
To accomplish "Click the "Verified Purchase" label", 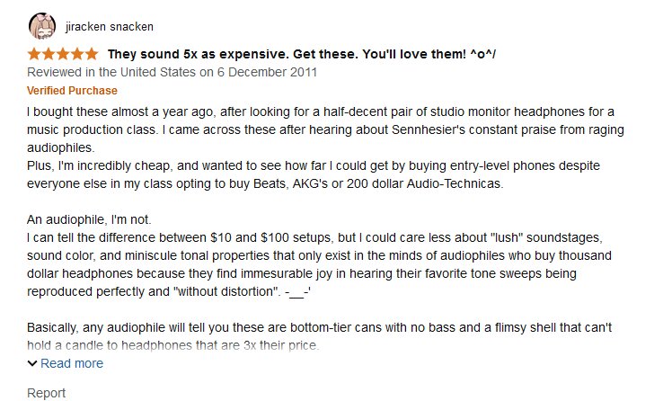I will click(72, 91).
